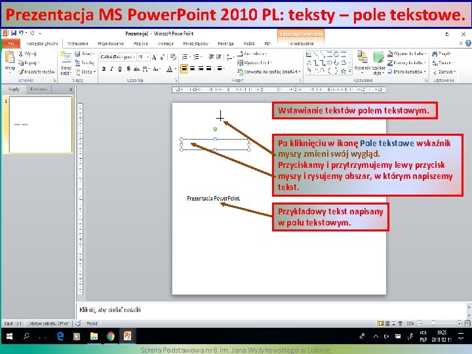Select Malarz formatów (Format Painter)
The width and height of the screenshot is (472, 354).
pos(37,71)
